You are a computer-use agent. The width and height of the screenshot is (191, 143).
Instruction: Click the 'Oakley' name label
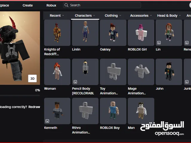pos(105,49)
